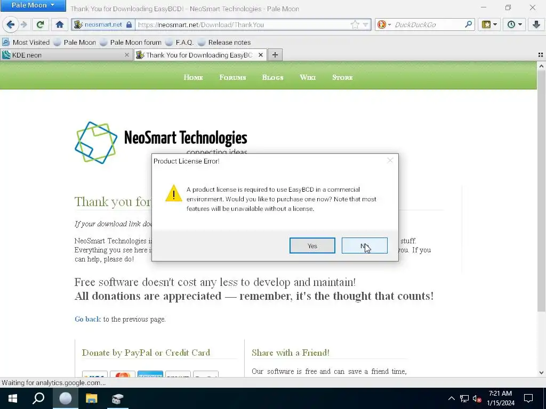This screenshot has width=546, height=409.
Task: Bookmark this page with the star icon
Action: [x=355, y=24]
